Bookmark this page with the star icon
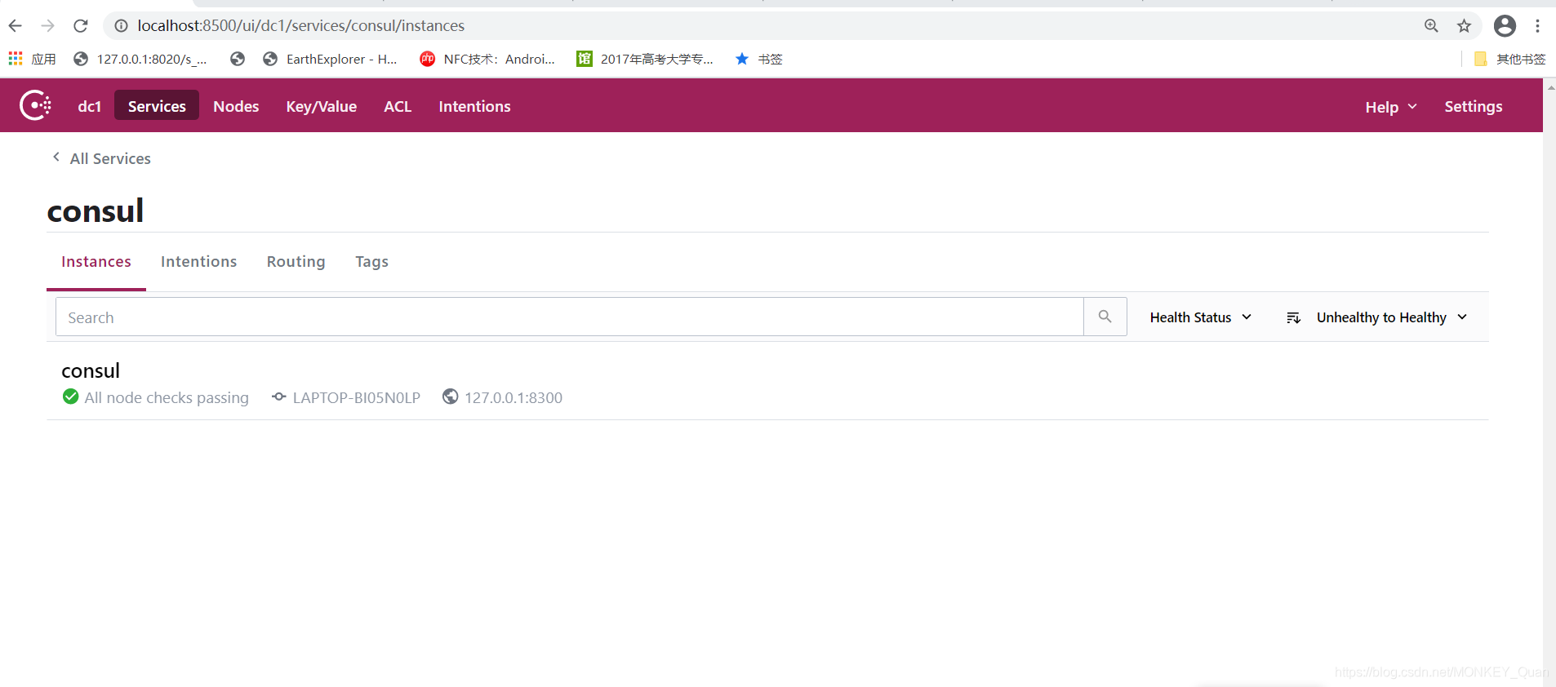This screenshot has height=687, width=1556. click(1464, 26)
